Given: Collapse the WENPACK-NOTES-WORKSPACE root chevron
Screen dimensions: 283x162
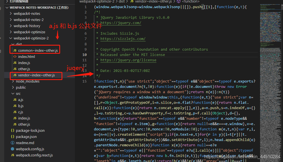Looking at the screenshot, I should 7,8.
